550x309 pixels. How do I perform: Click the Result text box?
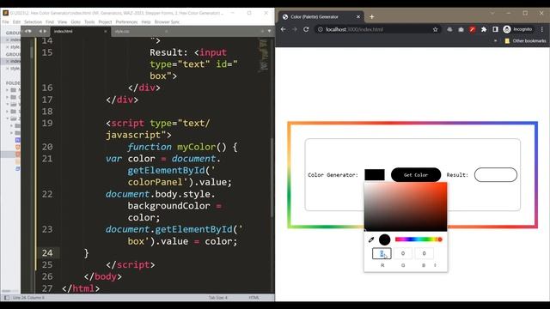pos(496,175)
